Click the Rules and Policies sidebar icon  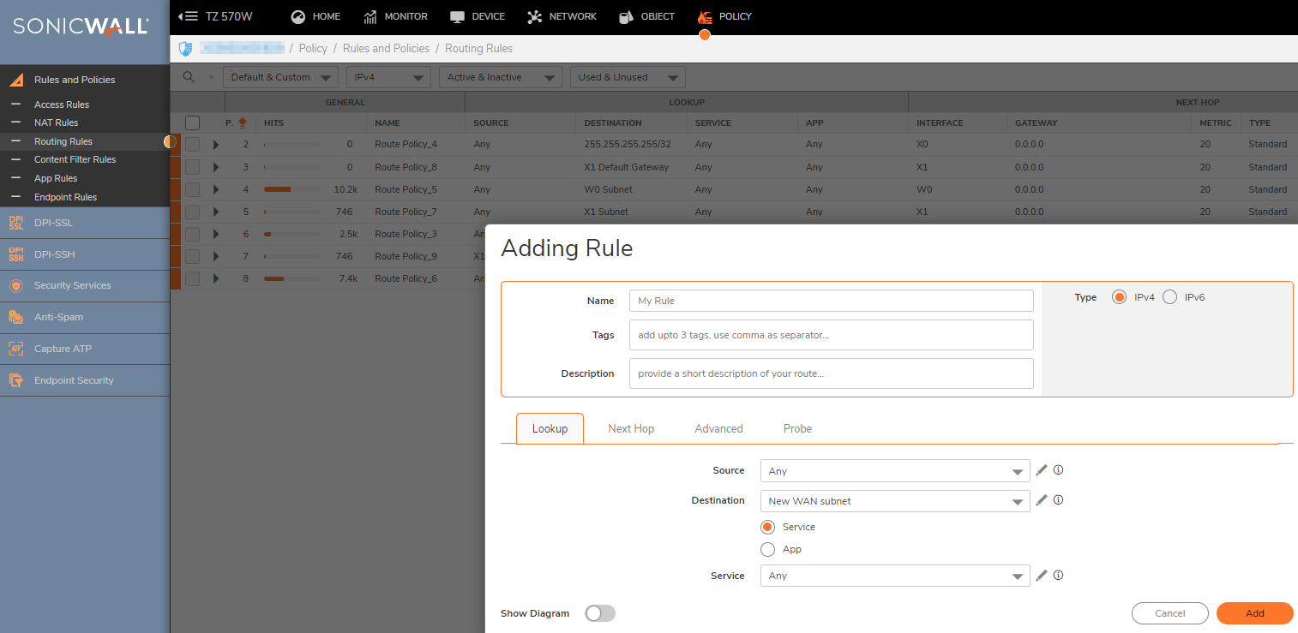pos(15,80)
